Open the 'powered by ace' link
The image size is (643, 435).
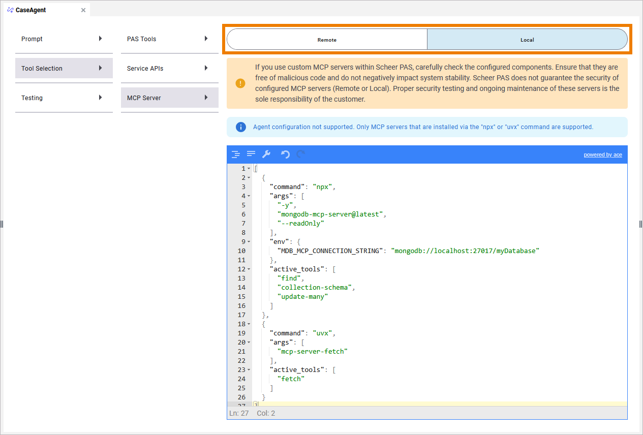click(x=602, y=155)
